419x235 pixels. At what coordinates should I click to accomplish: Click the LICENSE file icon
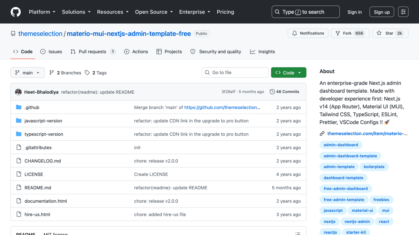click(19, 174)
